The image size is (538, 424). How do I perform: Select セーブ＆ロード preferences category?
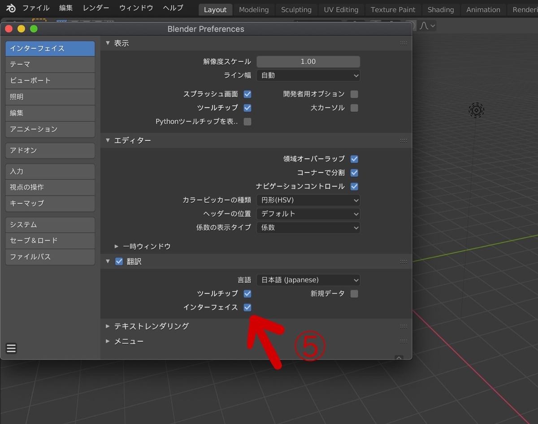50,240
